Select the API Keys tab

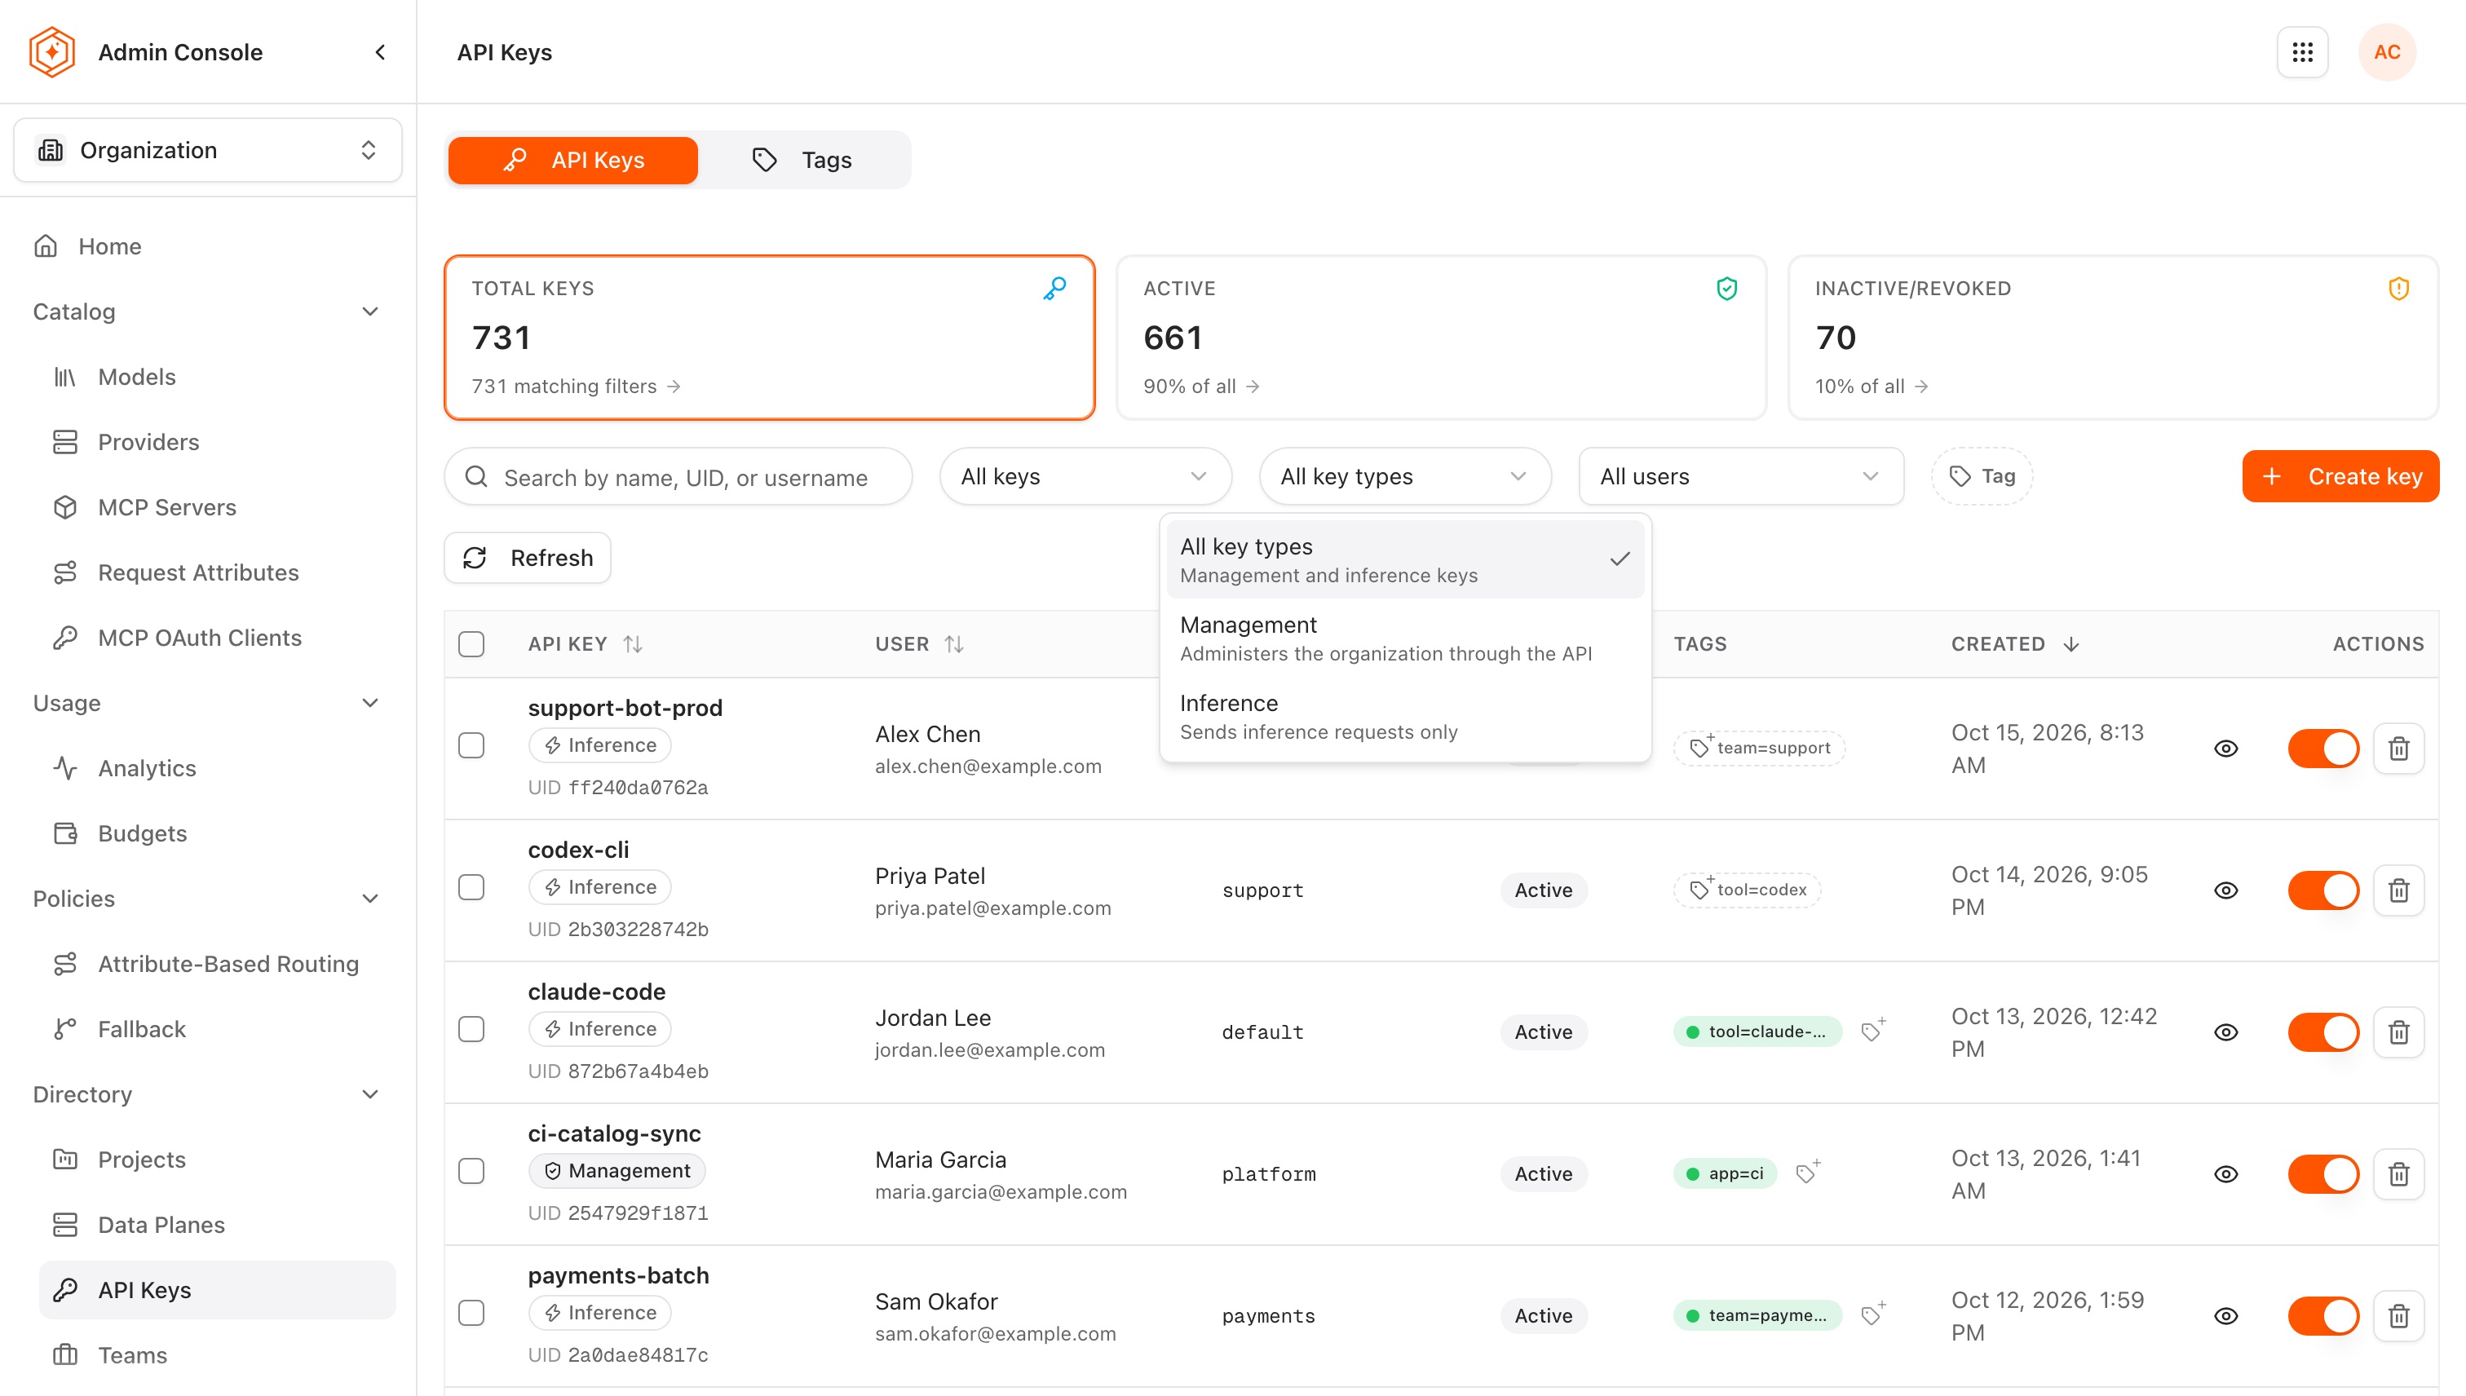tap(572, 160)
